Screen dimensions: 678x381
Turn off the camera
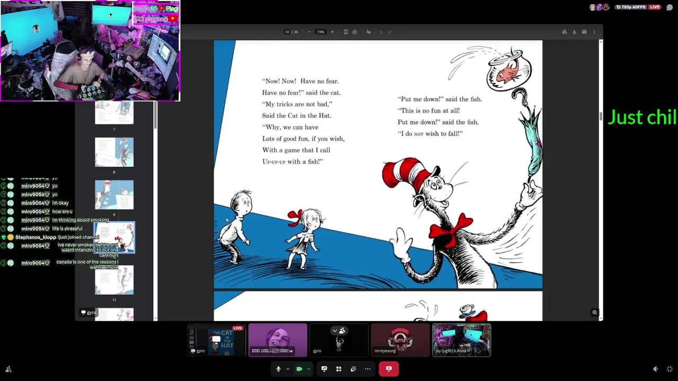299,369
